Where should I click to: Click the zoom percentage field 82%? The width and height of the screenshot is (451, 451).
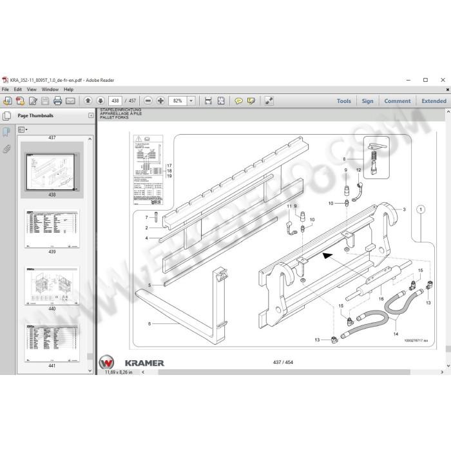[x=178, y=101]
